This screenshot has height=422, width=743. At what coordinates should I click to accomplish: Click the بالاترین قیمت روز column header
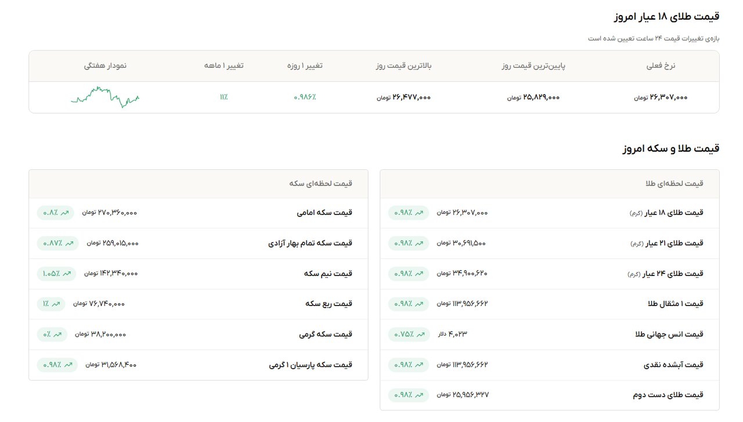pos(404,66)
